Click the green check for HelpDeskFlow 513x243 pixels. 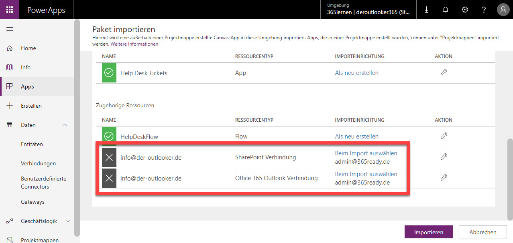pos(109,136)
